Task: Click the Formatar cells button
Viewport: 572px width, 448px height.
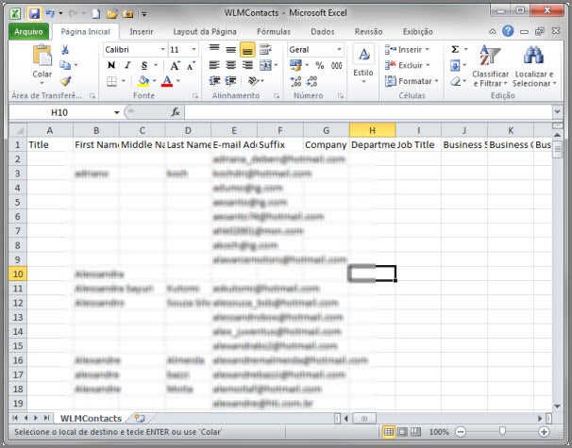Action: [x=412, y=81]
